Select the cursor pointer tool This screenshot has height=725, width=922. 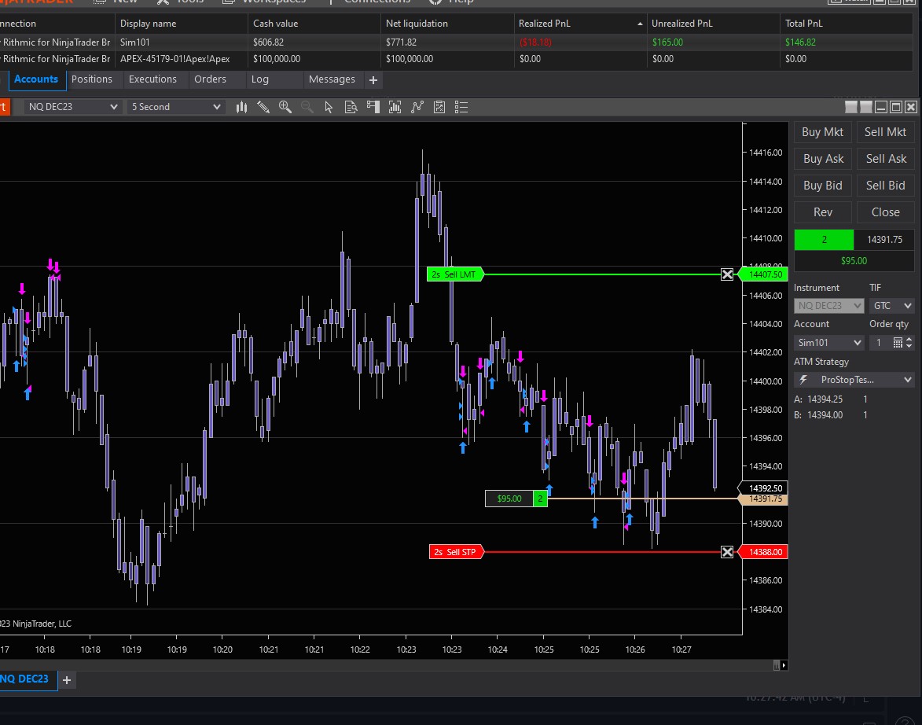click(329, 107)
